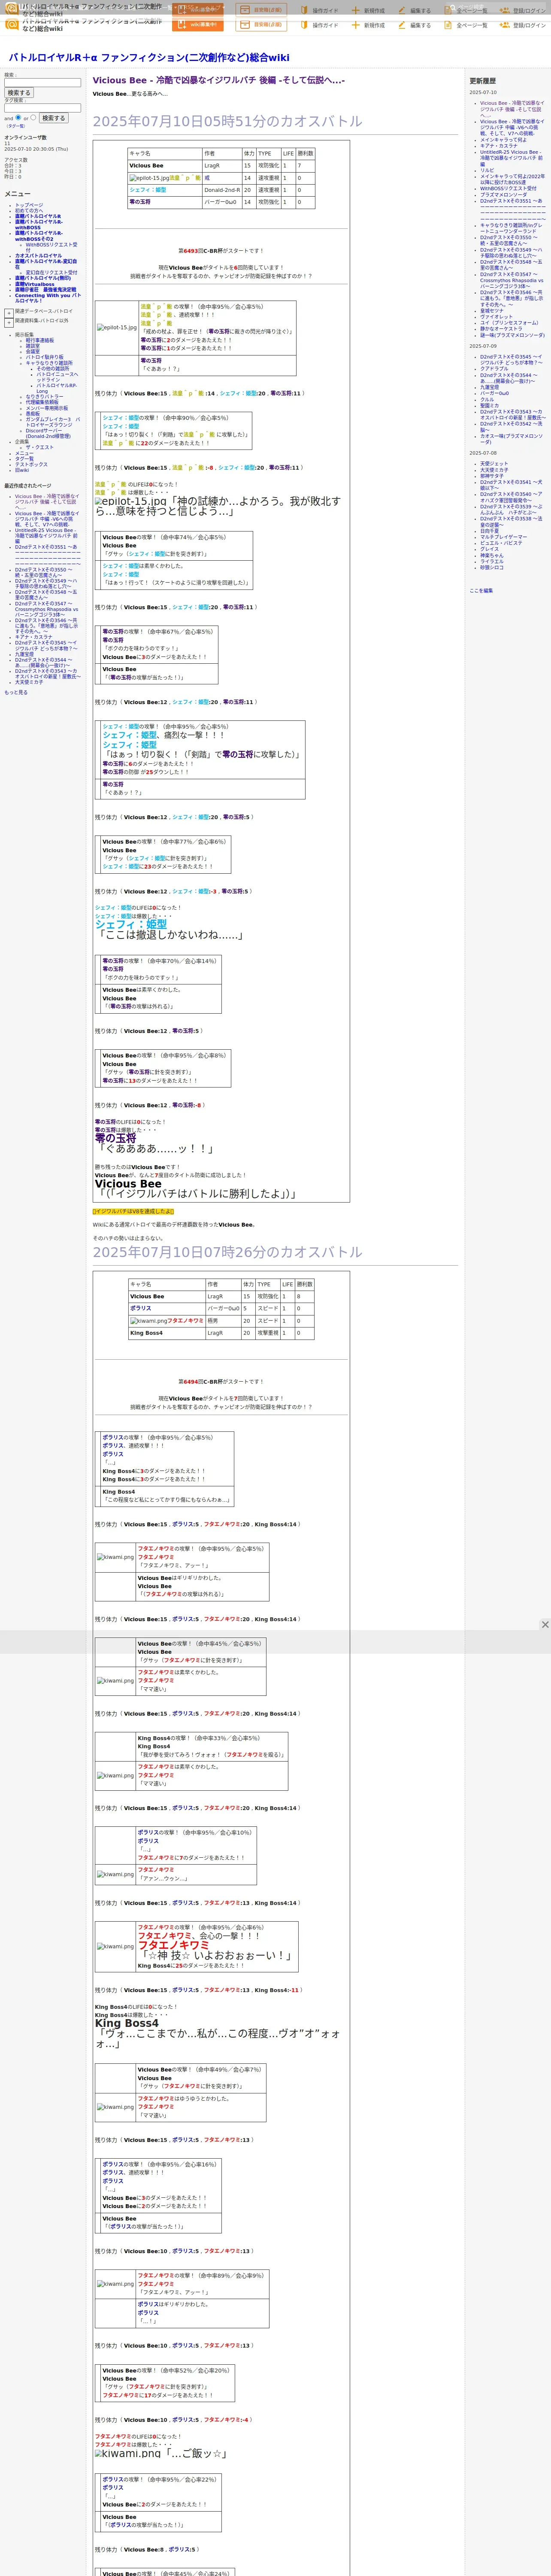The width and height of the screenshot is (551, 2576).
Task: Click 操作ガイド icon in the lower header row
Action: pyautogui.click(x=320, y=25)
